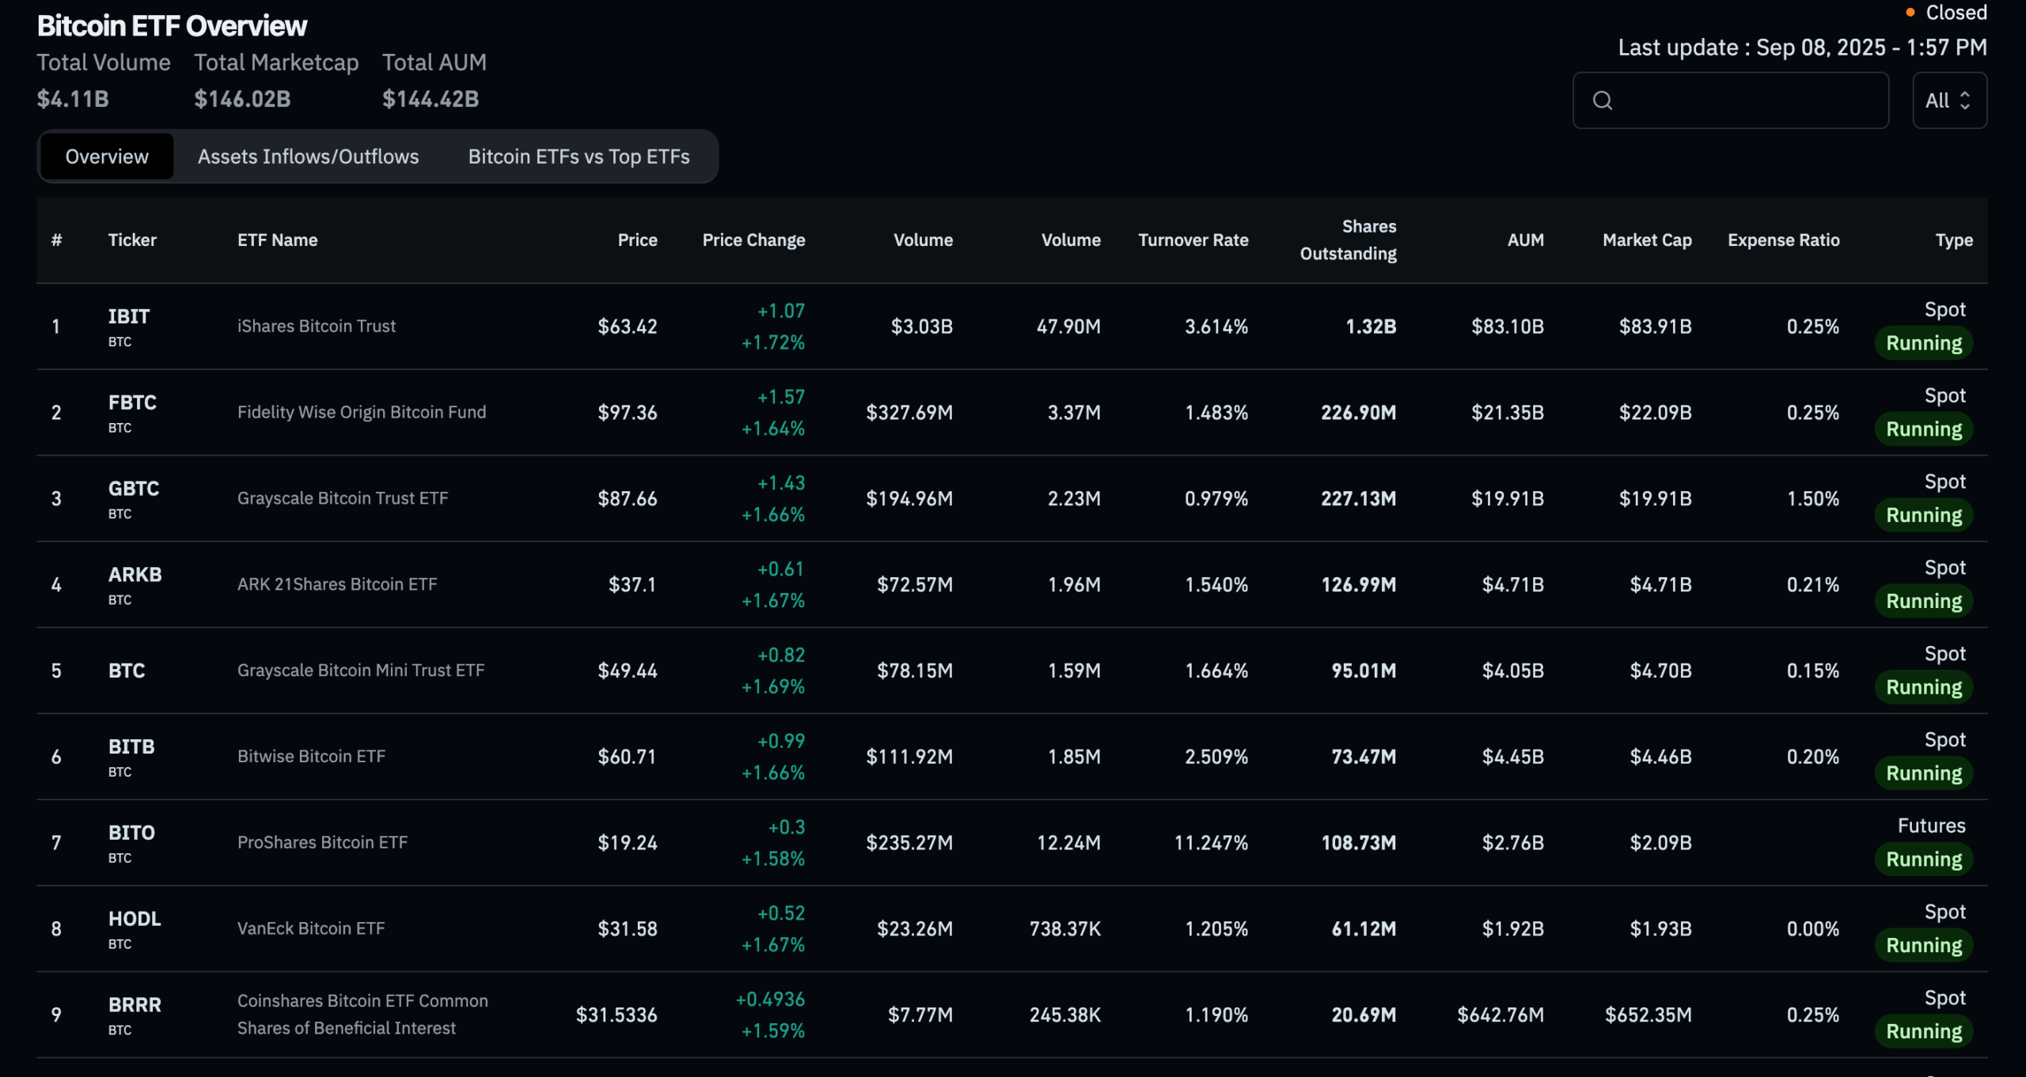
Task: Sort by the Price Change column header
Action: coord(753,240)
